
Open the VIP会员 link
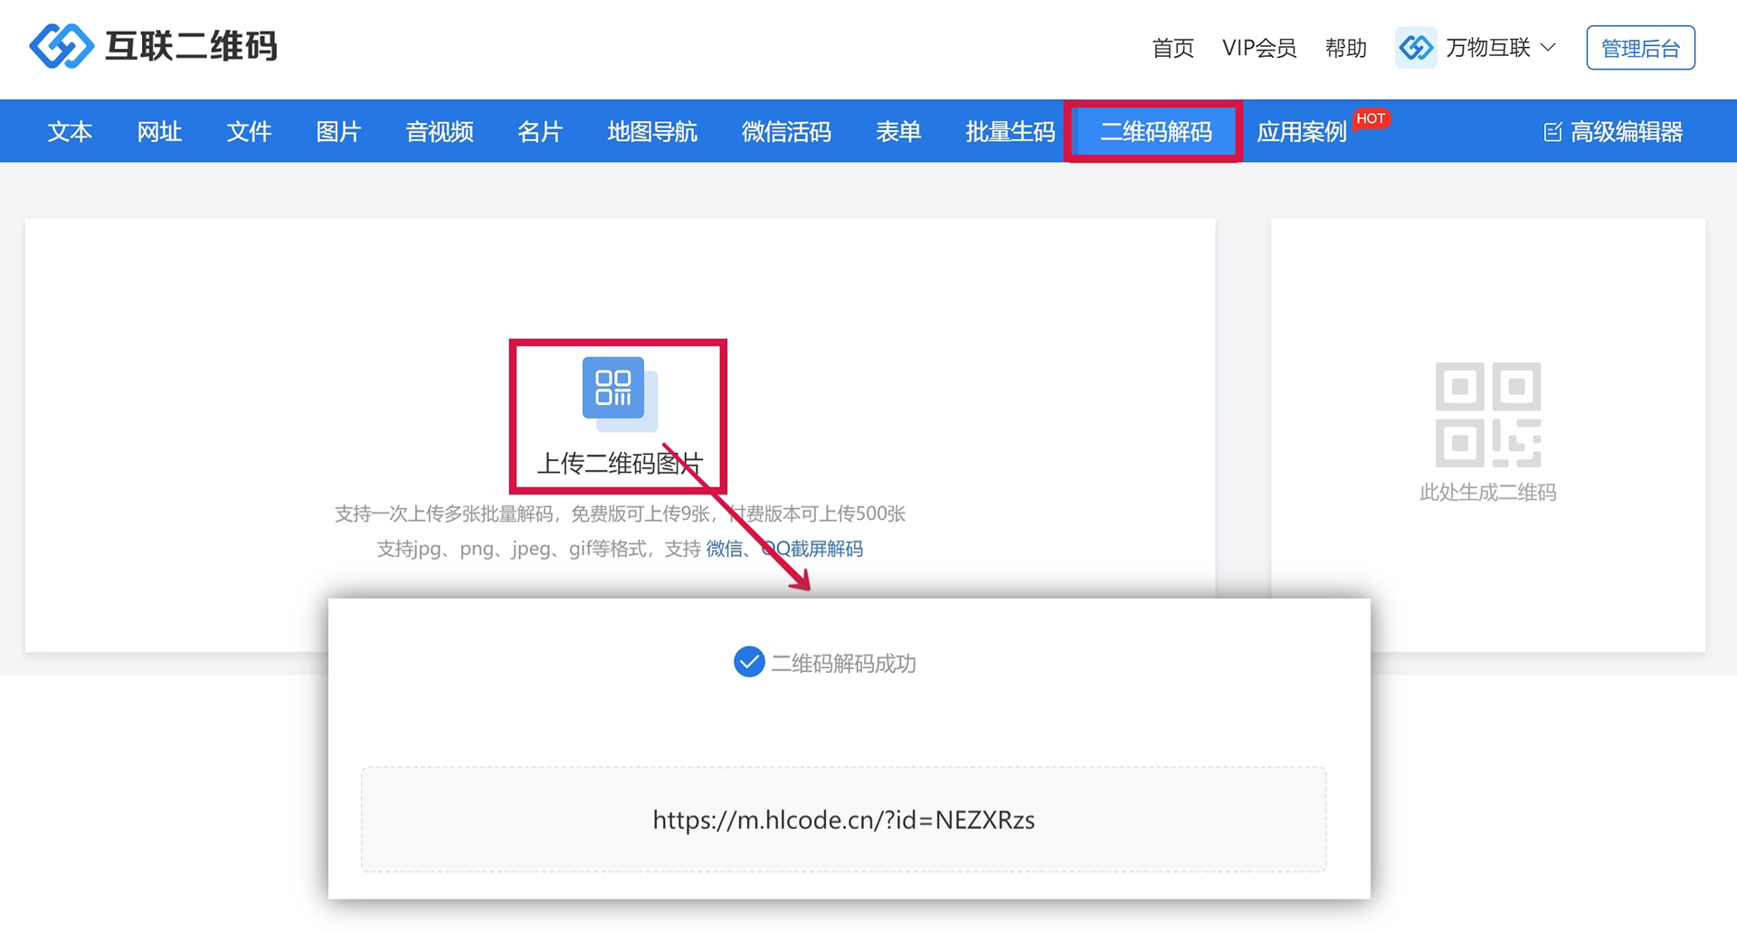(1258, 48)
